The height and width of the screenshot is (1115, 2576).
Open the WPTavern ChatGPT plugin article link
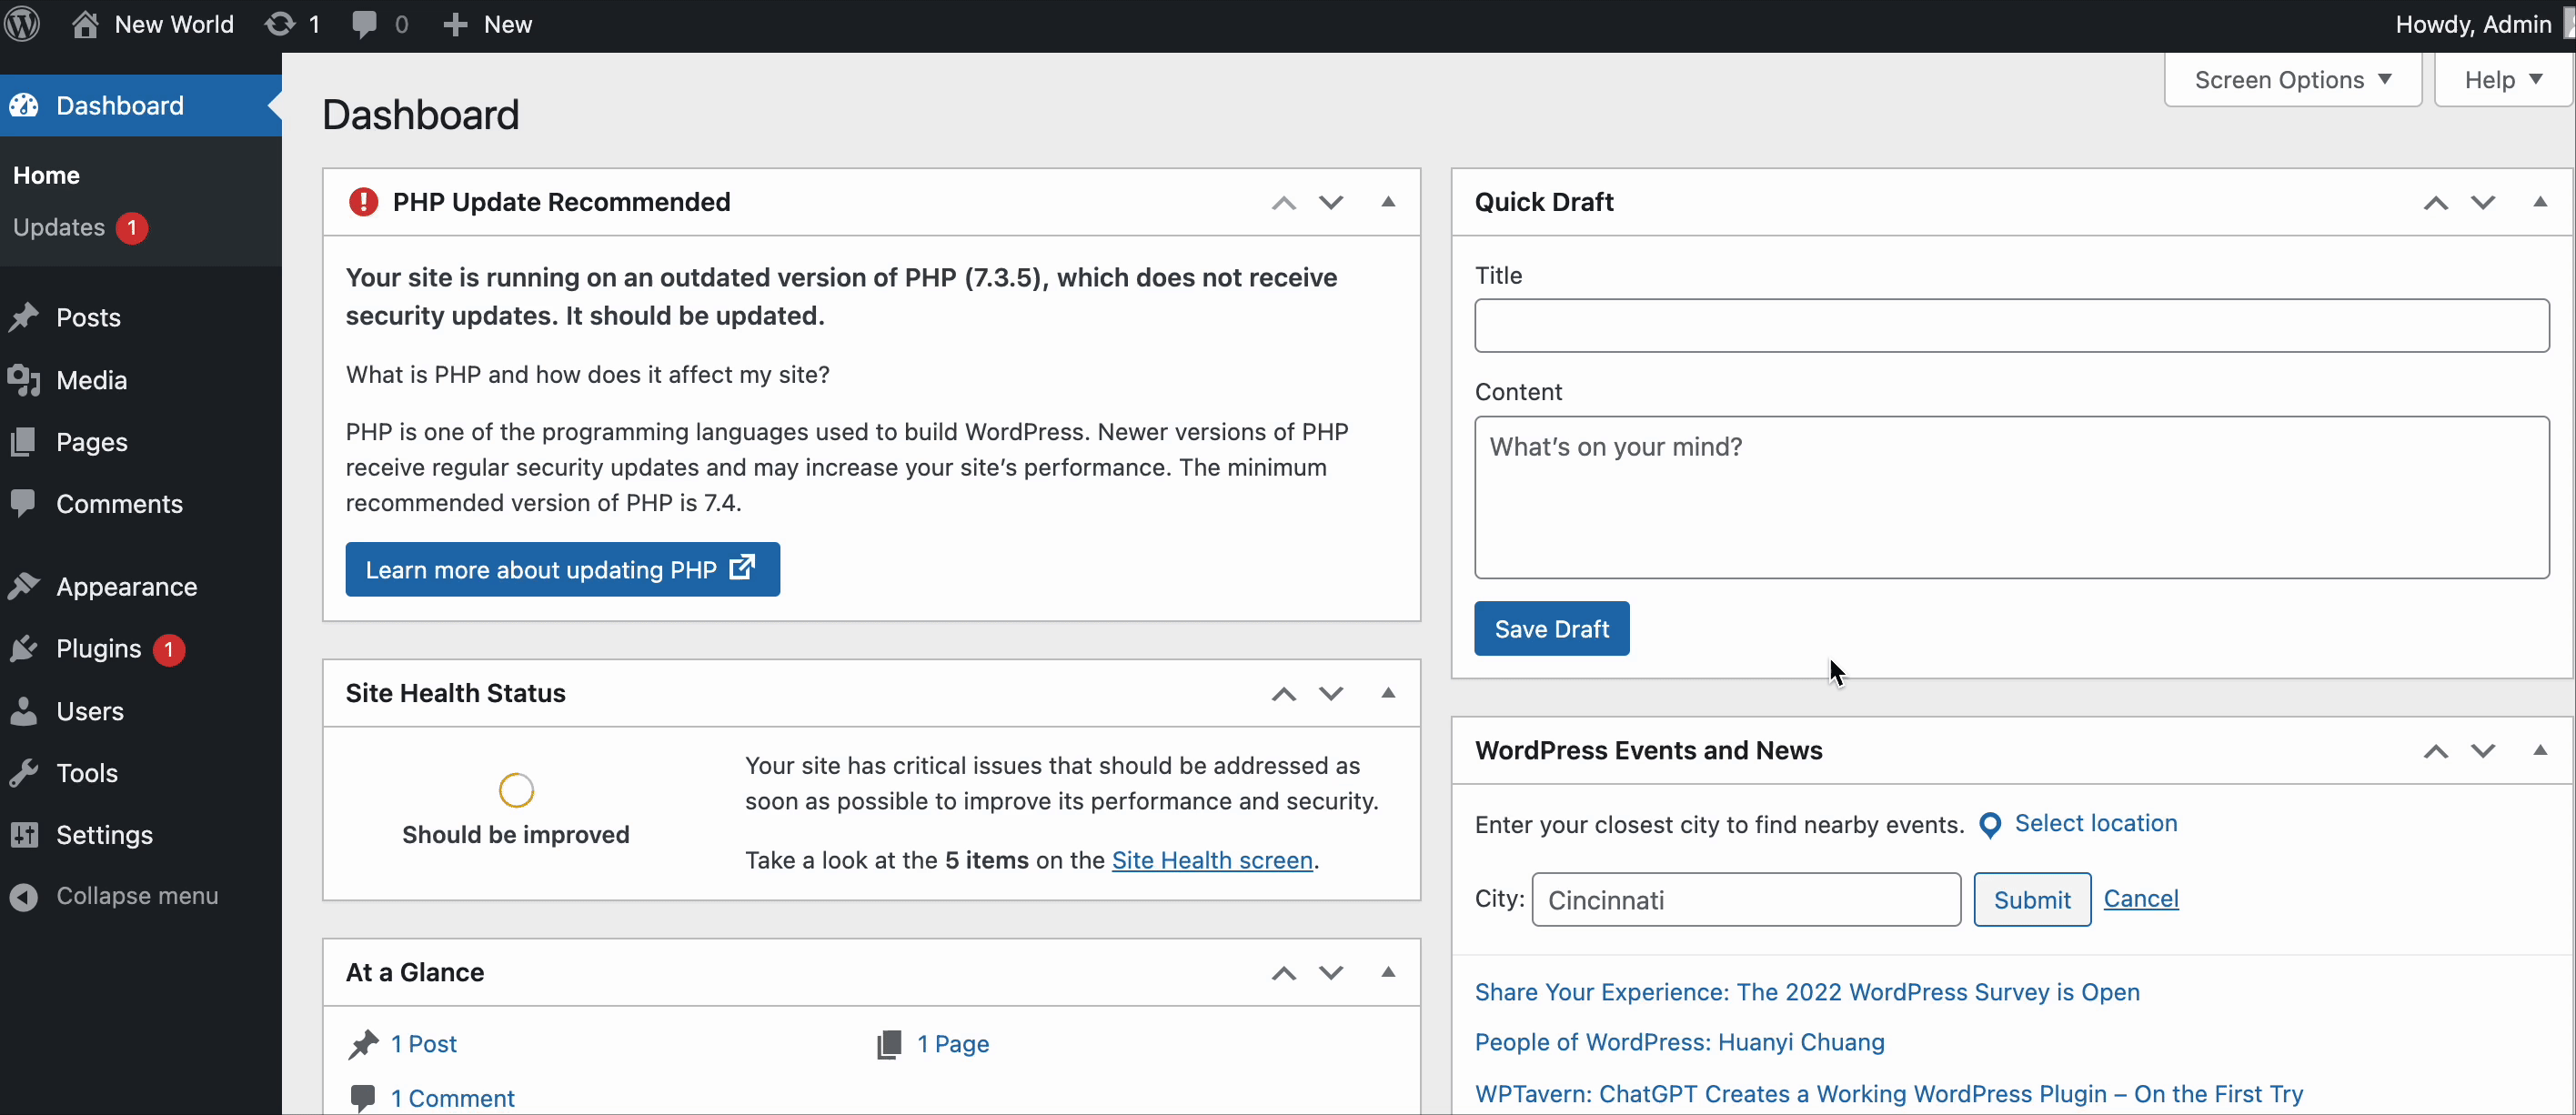point(1889,1094)
